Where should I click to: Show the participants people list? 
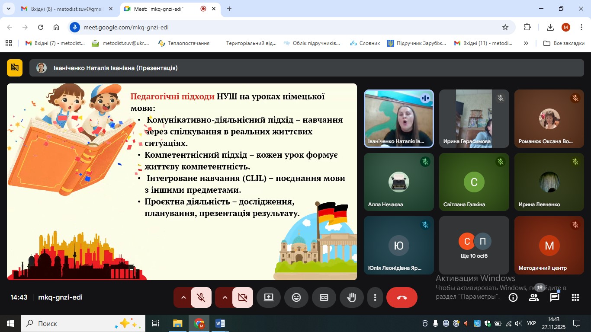534,297
